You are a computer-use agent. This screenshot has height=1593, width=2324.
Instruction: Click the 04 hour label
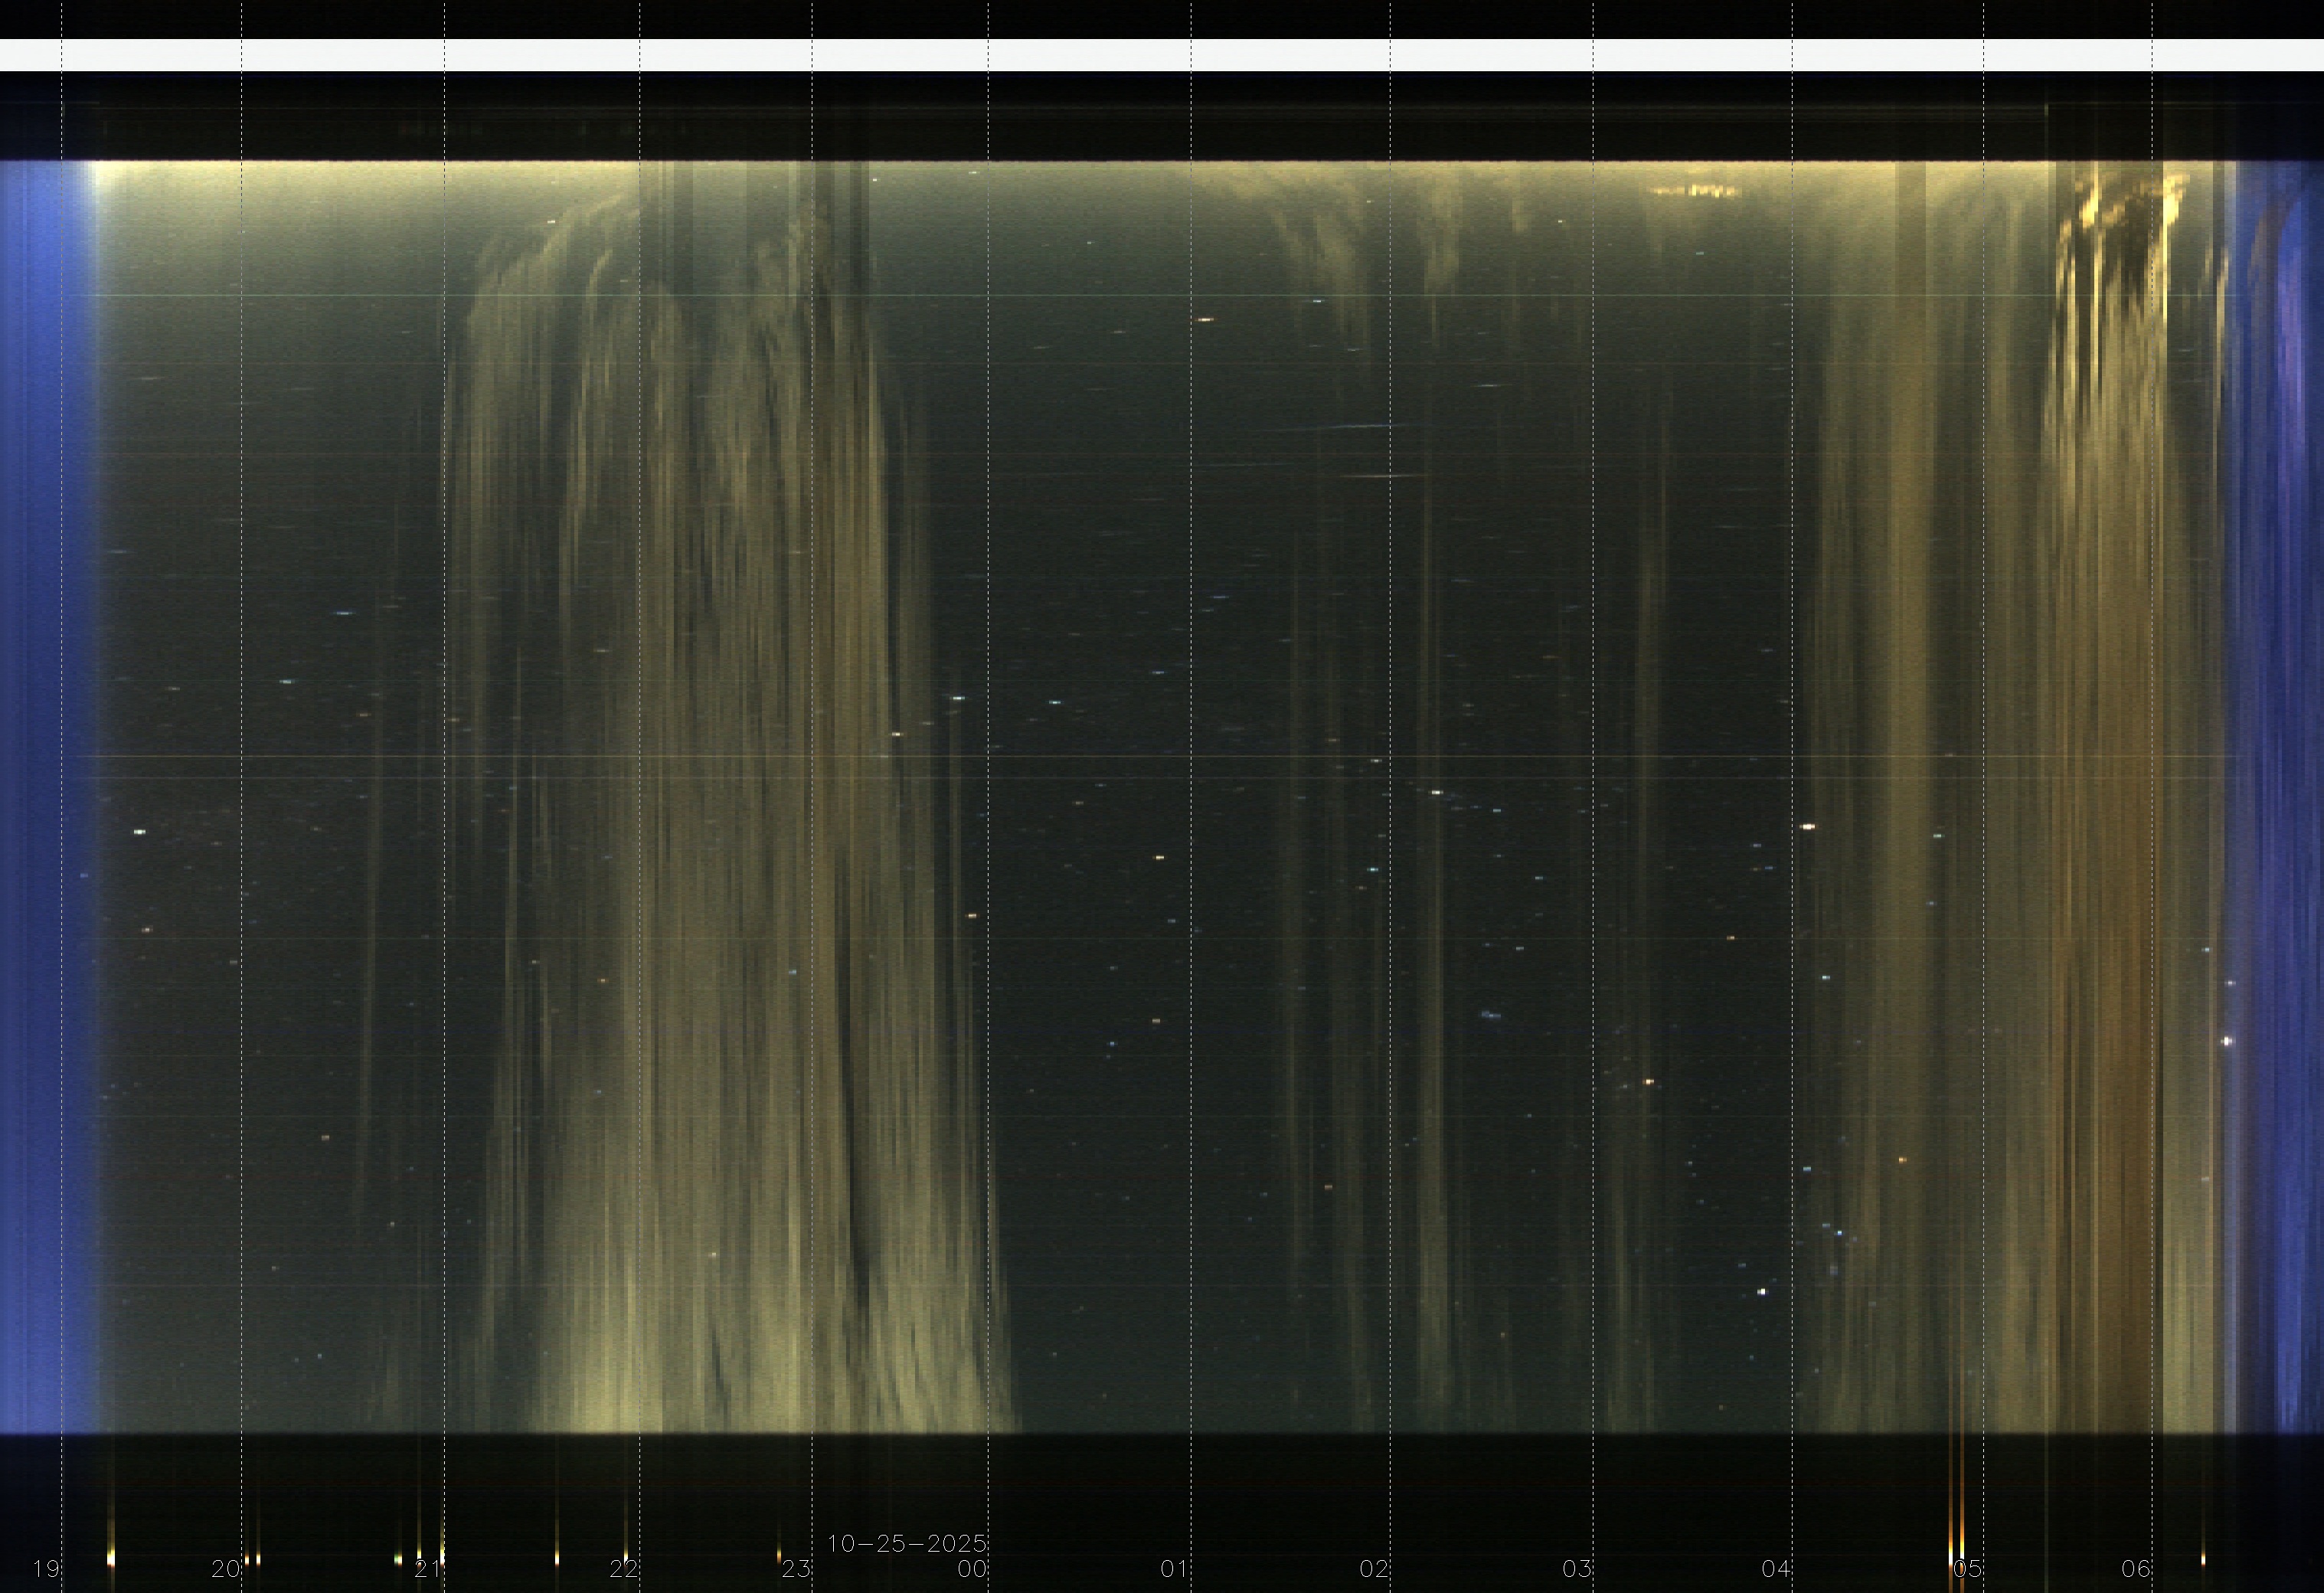point(1776,1568)
